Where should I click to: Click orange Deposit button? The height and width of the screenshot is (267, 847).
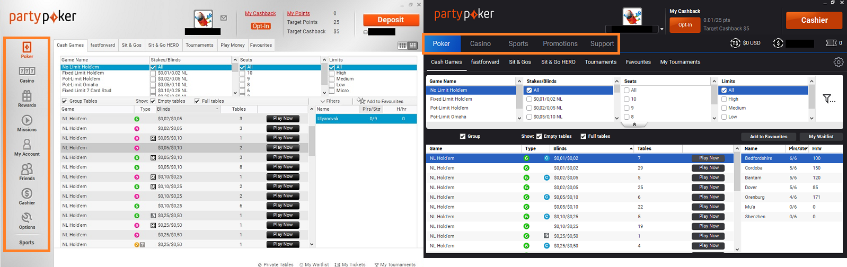(x=391, y=20)
